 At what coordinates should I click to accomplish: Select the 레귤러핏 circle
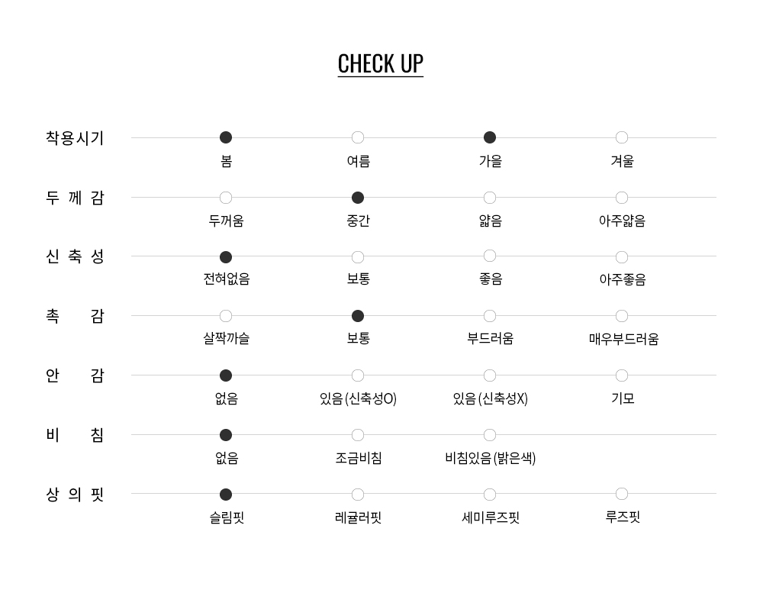tap(358, 495)
